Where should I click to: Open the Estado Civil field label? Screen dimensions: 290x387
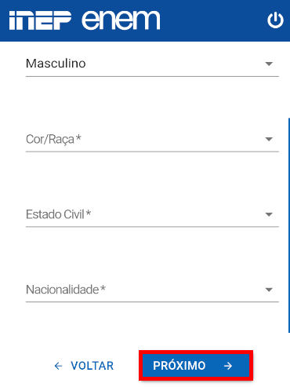coord(58,214)
